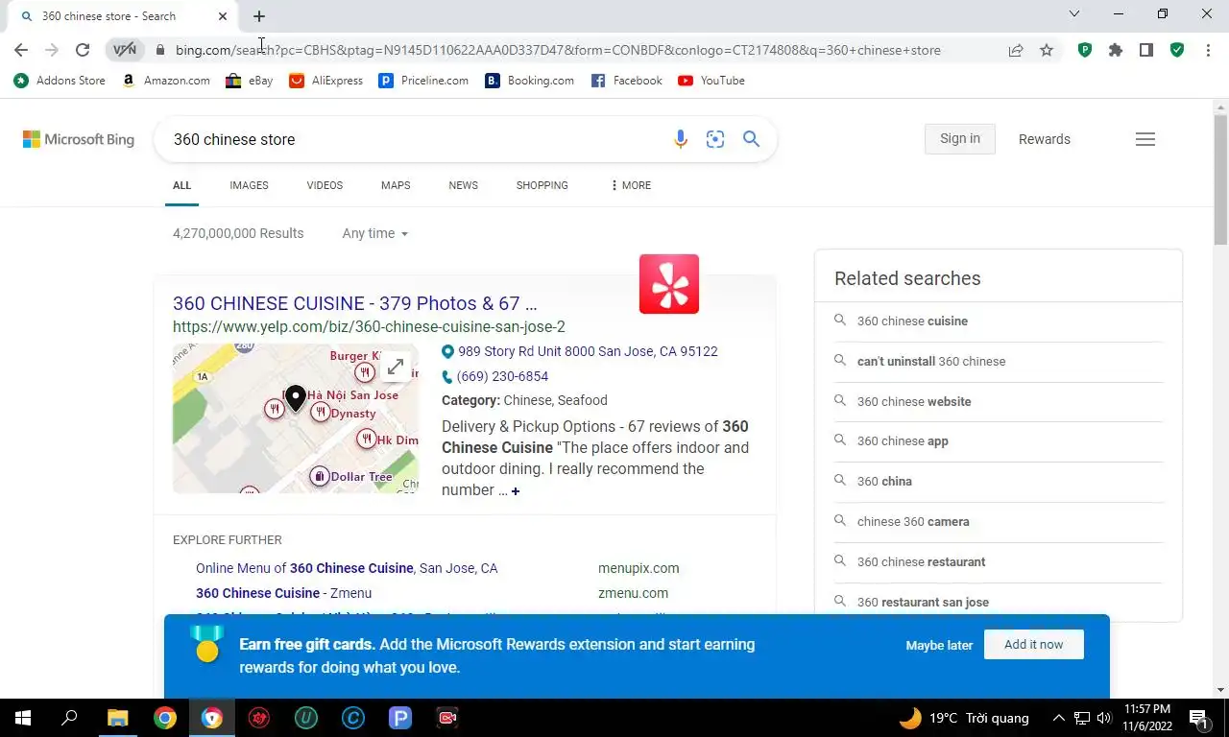The width and height of the screenshot is (1229, 737).
Task: Expand the MORE tabs dropdown
Action: pyautogui.click(x=631, y=185)
